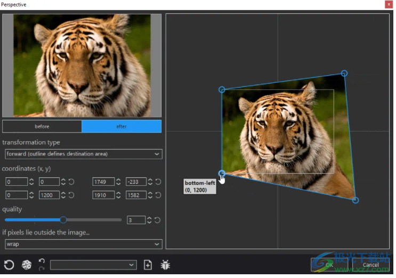Click the top-left corner handle of outline

(222, 89)
